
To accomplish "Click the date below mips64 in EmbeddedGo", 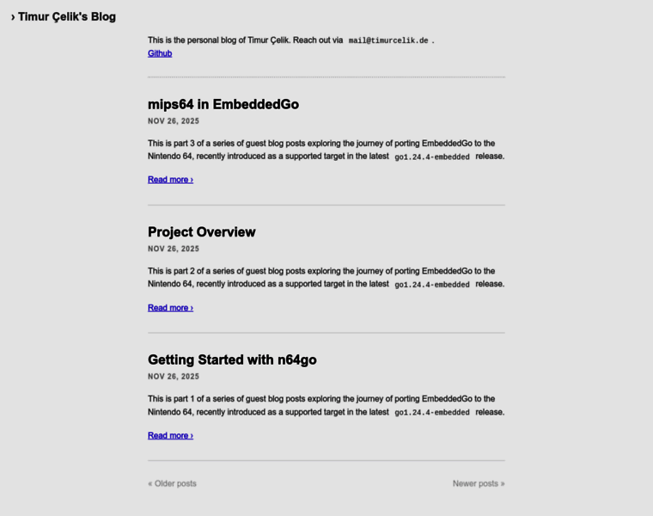I will click(x=174, y=121).
